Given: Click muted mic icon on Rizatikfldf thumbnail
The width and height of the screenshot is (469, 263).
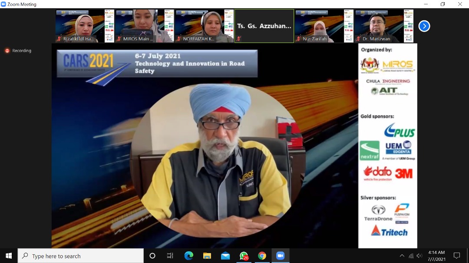Looking at the screenshot, I should pyautogui.click(x=59, y=39).
